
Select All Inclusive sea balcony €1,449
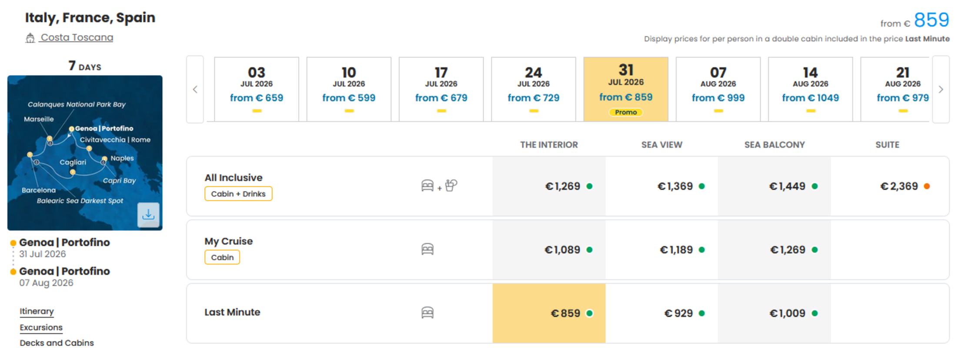point(774,186)
